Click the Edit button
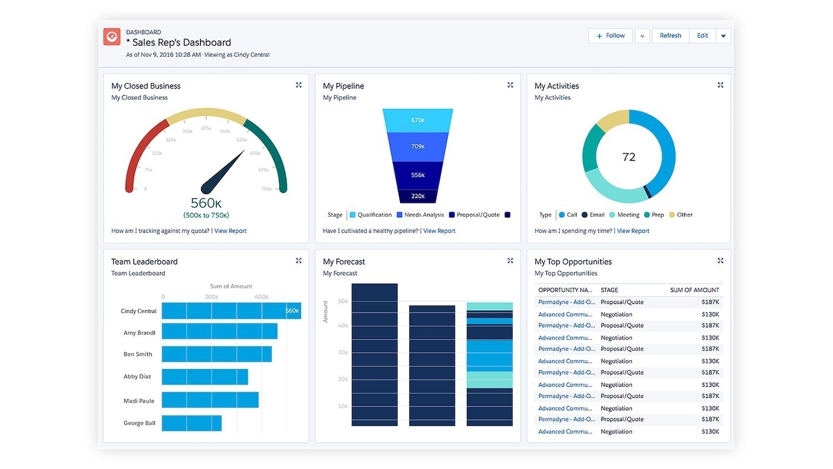Screen dimensions: 833x469 (x=702, y=35)
